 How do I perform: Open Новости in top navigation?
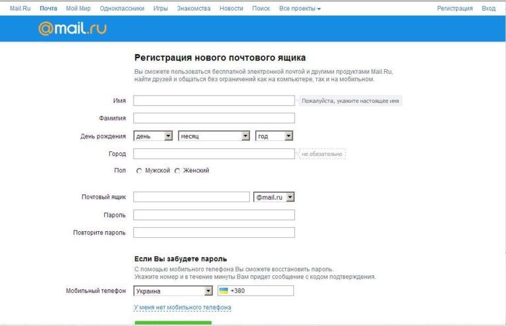point(231,9)
